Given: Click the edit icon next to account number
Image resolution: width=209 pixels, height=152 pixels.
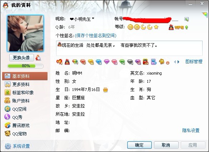Looking at the screenshot, I should [x=186, y=19].
